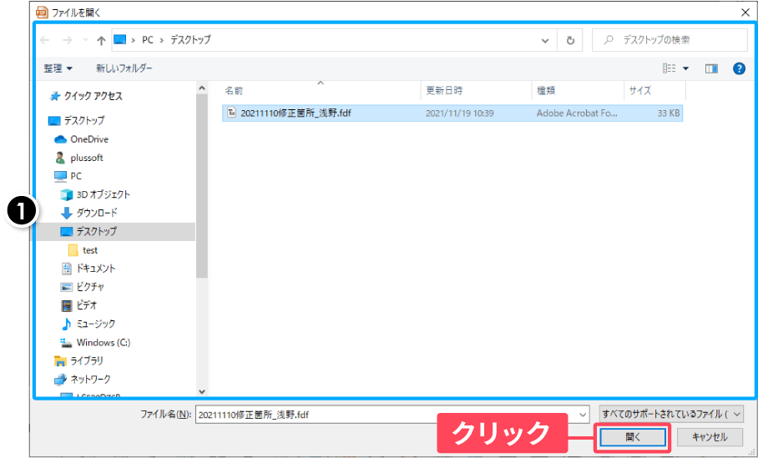Expand the ファイル名 combo dropdown arrow
758x458 pixels.
(x=584, y=415)
